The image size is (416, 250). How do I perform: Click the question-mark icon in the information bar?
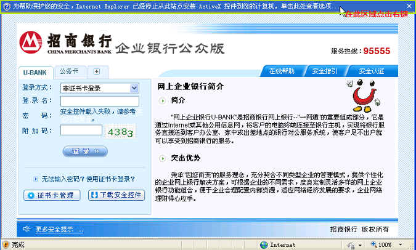coord(6,6)
